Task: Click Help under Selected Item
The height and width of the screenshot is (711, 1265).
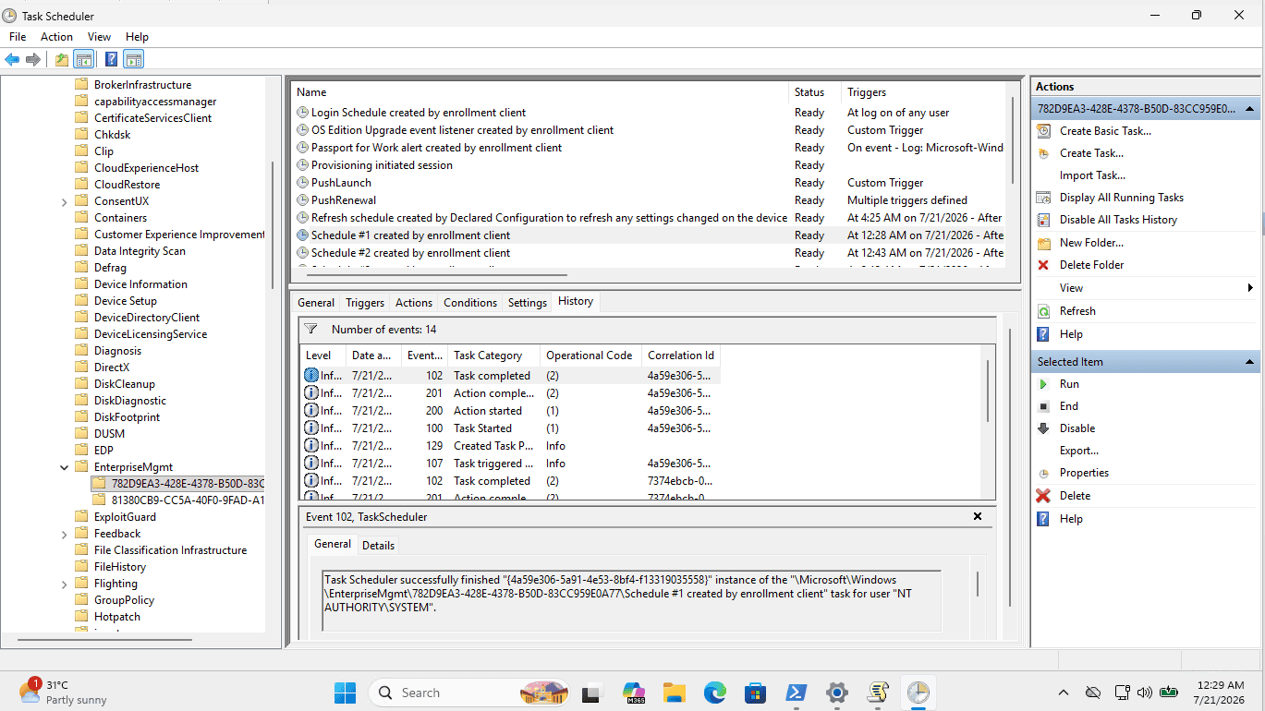Action: coord(1071,519)
